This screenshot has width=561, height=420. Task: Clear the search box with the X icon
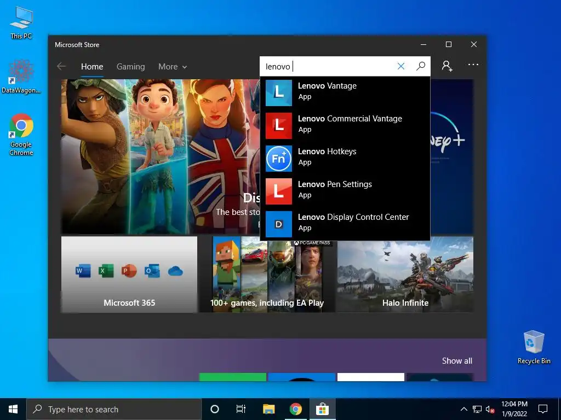click(401, 66)
